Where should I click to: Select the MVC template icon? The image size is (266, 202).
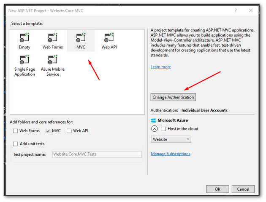81,38
